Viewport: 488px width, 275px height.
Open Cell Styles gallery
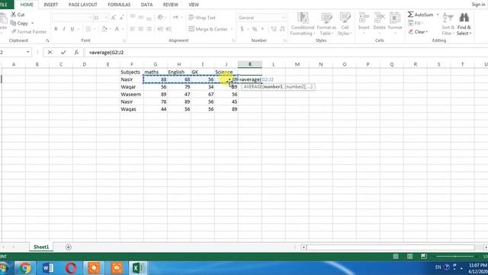[345, 24]
